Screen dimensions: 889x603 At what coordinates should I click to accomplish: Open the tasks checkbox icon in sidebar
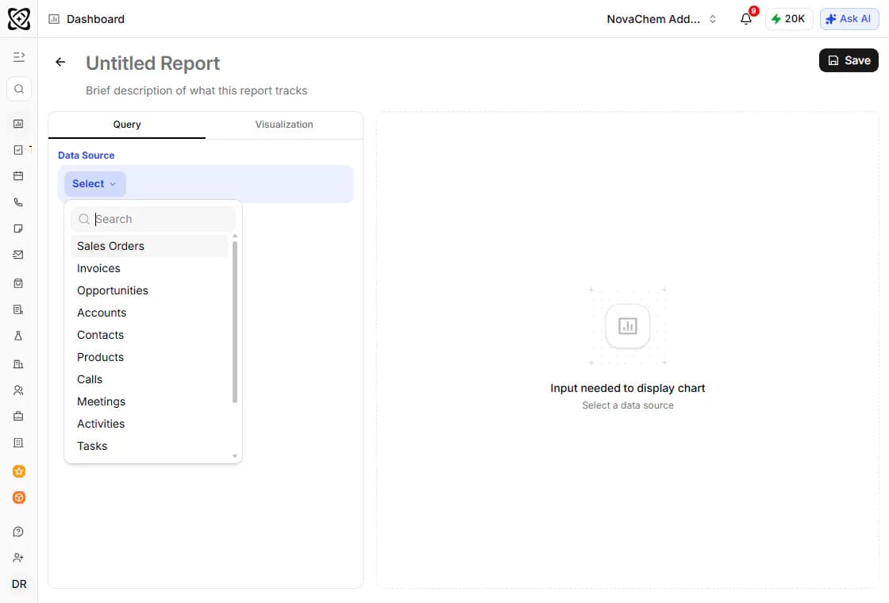point(19,150)
